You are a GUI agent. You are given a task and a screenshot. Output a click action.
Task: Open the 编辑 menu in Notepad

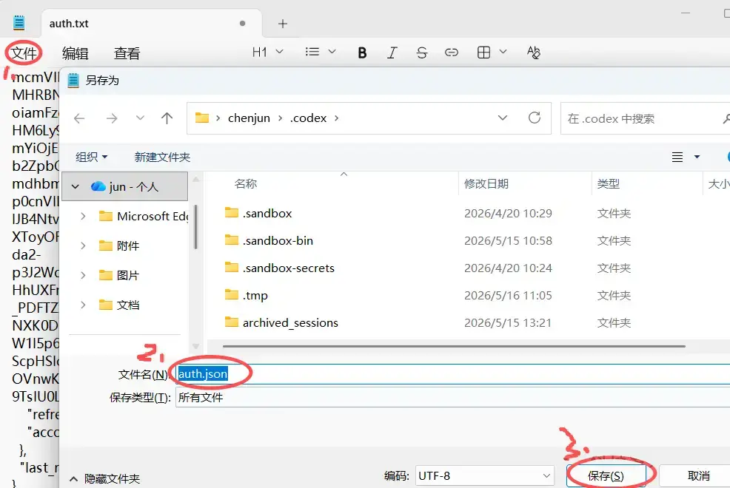click(x=76, y=53)
